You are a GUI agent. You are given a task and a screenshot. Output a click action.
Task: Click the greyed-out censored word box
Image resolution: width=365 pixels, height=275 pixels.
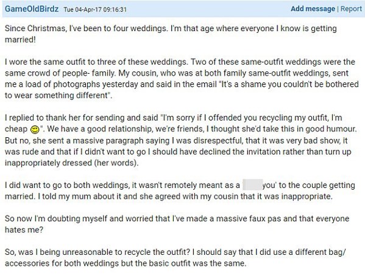[253, 185]
